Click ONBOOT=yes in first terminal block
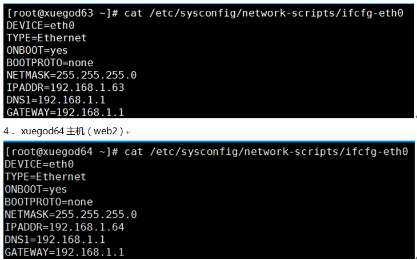 tap(37, 50)
